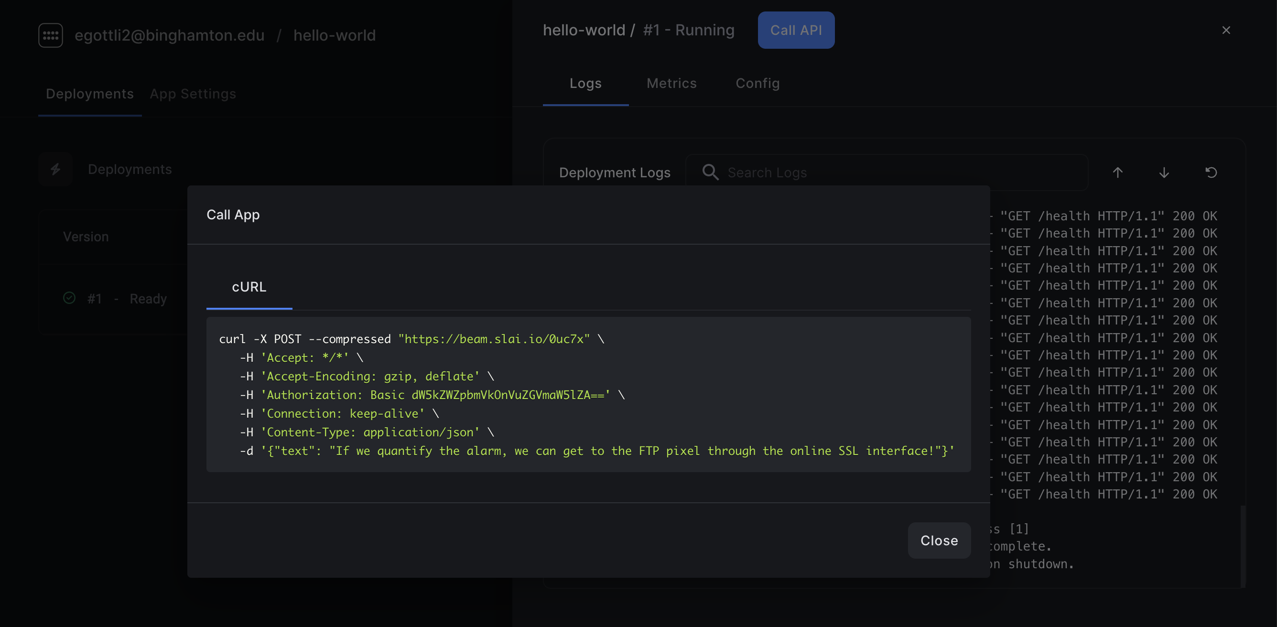Switch to the Metrics tab
Viewport: 1277px width, 627px height.
pyautogui.click(x=671, y=83)
